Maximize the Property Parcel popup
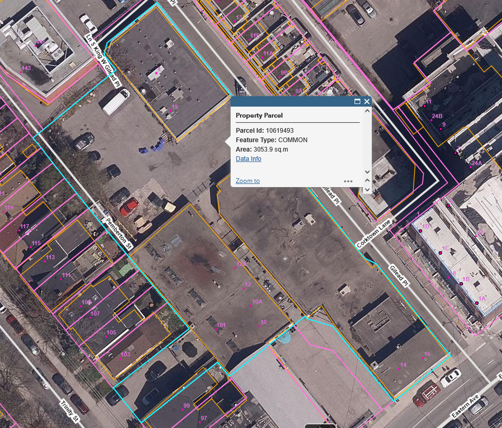This screenshot has height=428, width=502. tap(358, 102)
